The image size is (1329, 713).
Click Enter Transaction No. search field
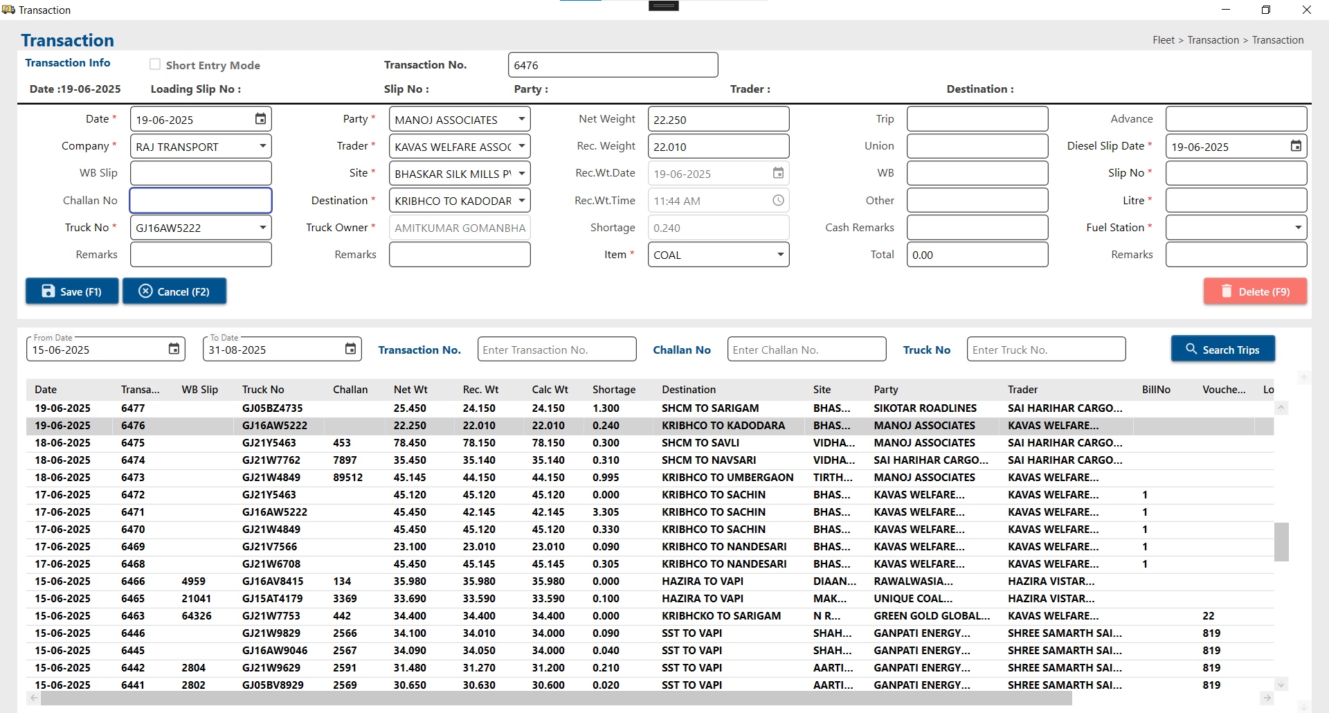tap(557, 349)
